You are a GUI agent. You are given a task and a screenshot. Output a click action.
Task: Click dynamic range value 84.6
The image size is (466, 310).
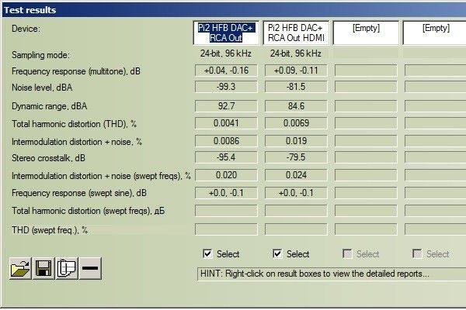pyautogui.click(x=296, y=106)
